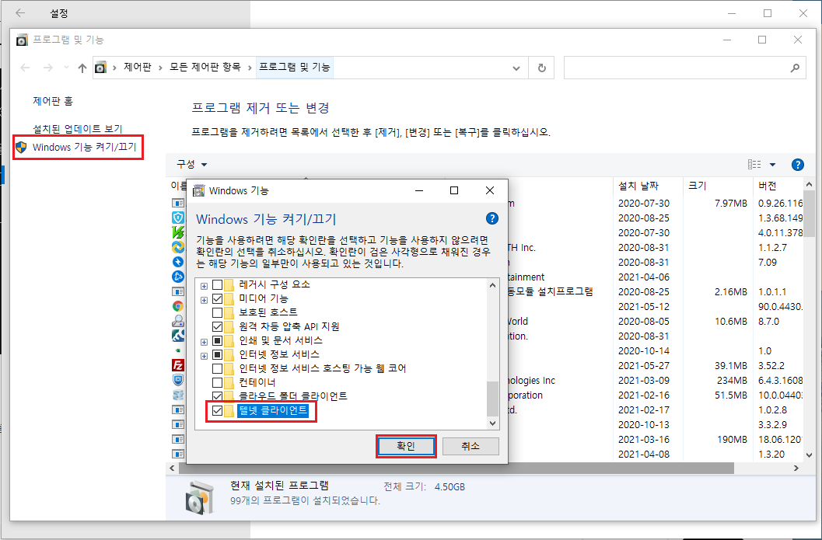Select blue shield icon, version 1.3.68.149 row

[x=178, y=218]
